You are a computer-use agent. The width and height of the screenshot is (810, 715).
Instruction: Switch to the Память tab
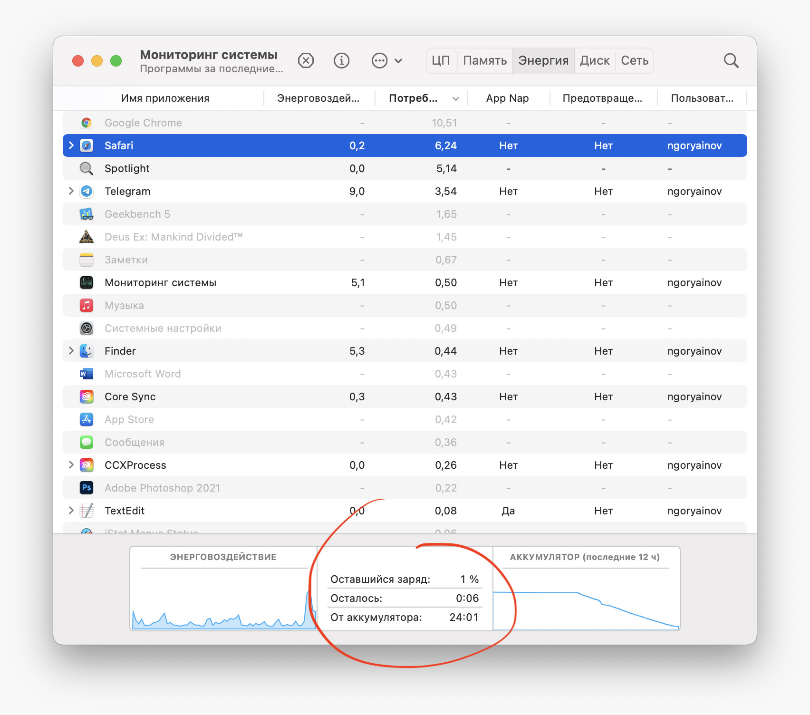point(484,61)
